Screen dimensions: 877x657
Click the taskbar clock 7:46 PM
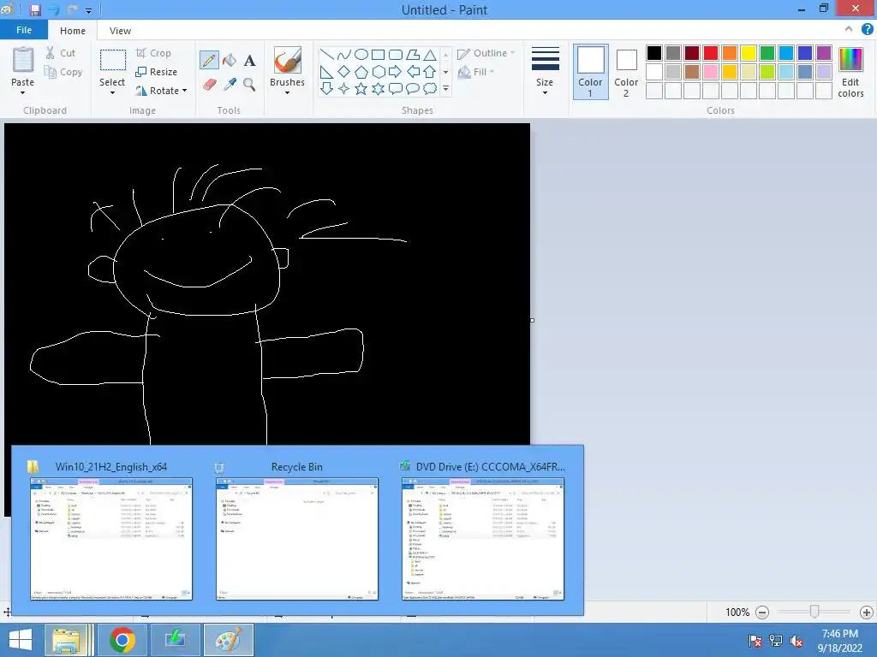click(x=839, y=634)
